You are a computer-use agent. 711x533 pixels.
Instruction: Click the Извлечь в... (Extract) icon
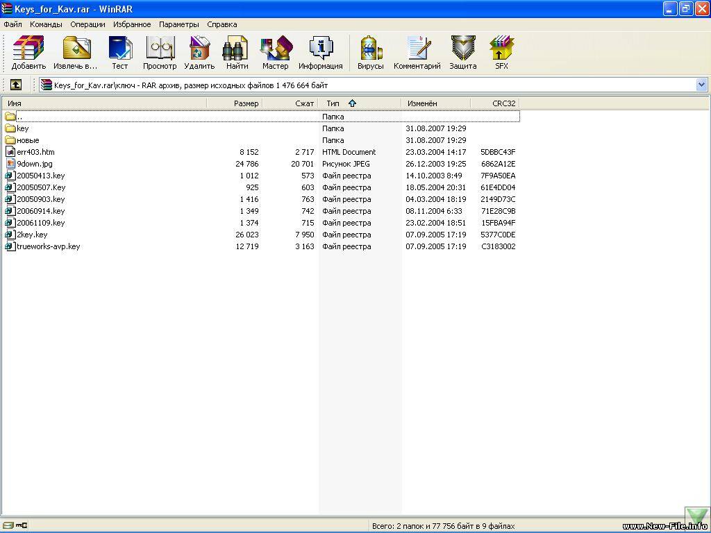pyautogui.click(x=76, y=53)
